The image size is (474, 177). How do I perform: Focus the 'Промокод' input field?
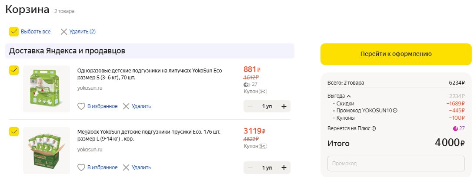(396, 164)
